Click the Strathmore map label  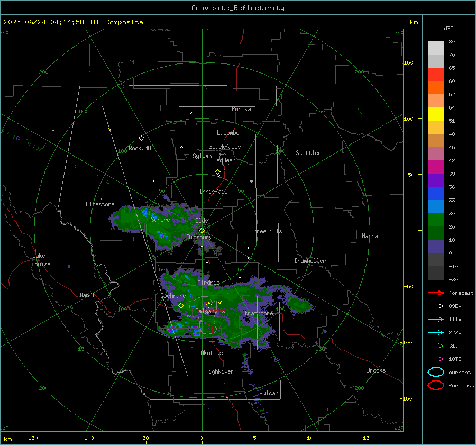[257, 313]
